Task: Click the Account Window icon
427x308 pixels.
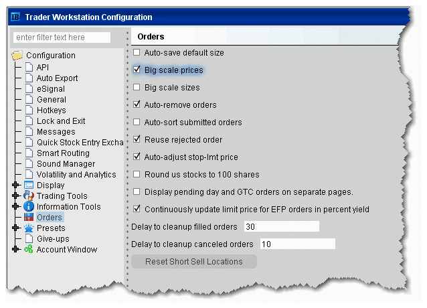Action: click(x=29, y=249)
